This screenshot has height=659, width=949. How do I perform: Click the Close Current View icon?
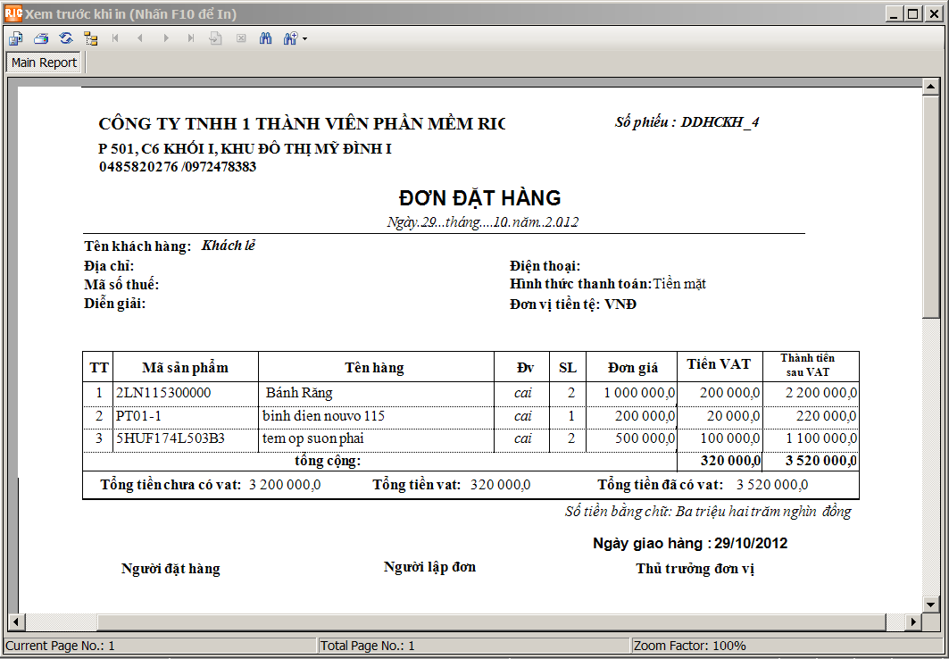240,38
